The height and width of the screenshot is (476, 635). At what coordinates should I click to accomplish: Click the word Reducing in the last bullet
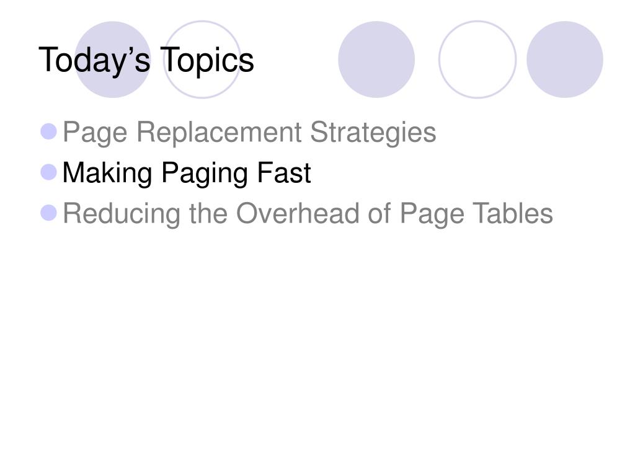[x=122, y=214]
